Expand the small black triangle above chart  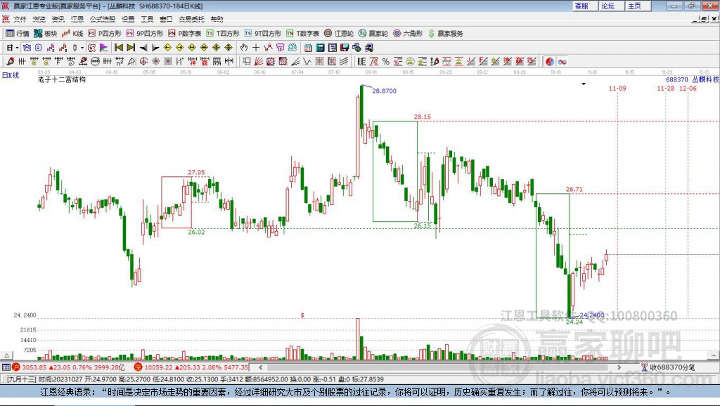pyautogui.click(x=584, y=84)
